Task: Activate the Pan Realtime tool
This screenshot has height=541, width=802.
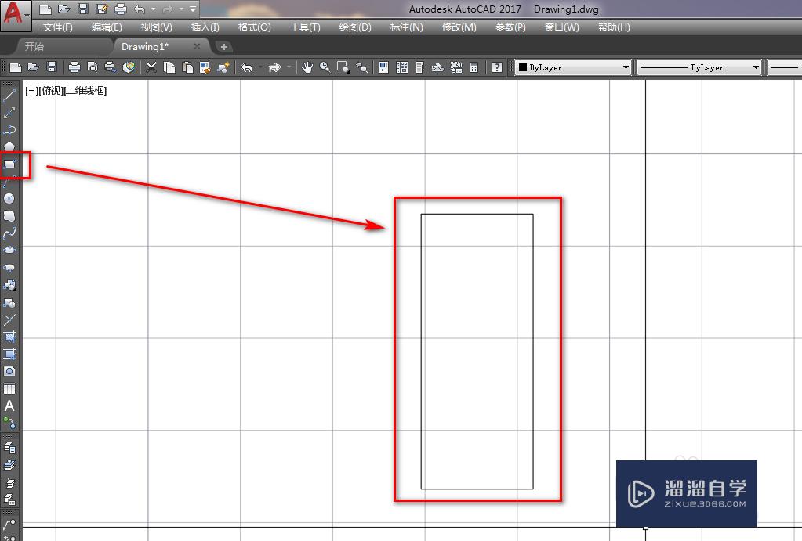Action: pos(307,67)
